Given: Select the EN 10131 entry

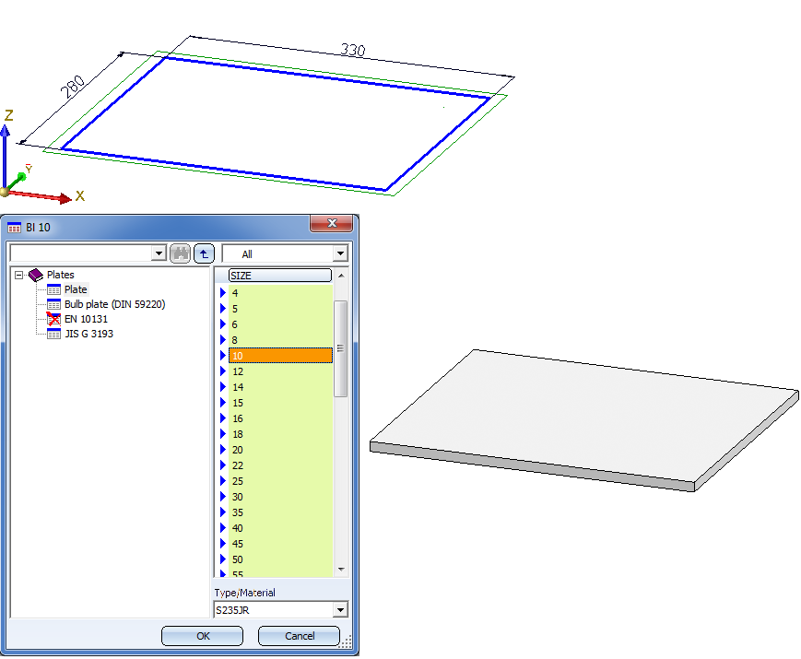Looking at the screenshot, I should click(x=86, y=319).
